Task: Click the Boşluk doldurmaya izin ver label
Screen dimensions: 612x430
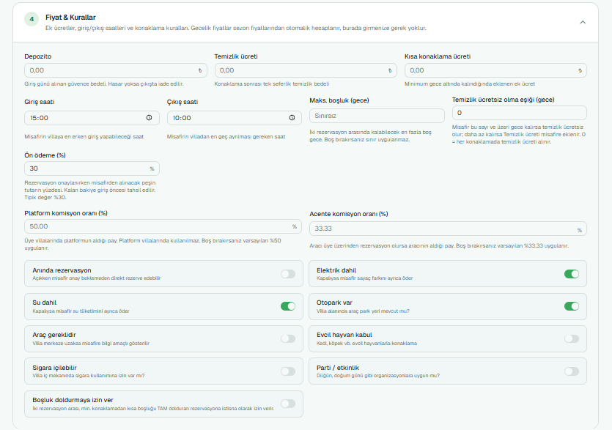Action: tap(73, 400)
